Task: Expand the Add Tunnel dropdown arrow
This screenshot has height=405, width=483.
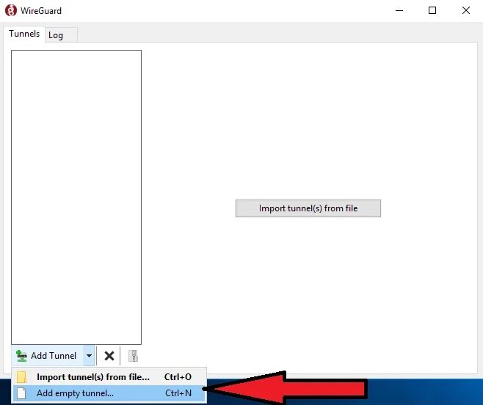Action: pyautogui.click(x=89, y=356)
